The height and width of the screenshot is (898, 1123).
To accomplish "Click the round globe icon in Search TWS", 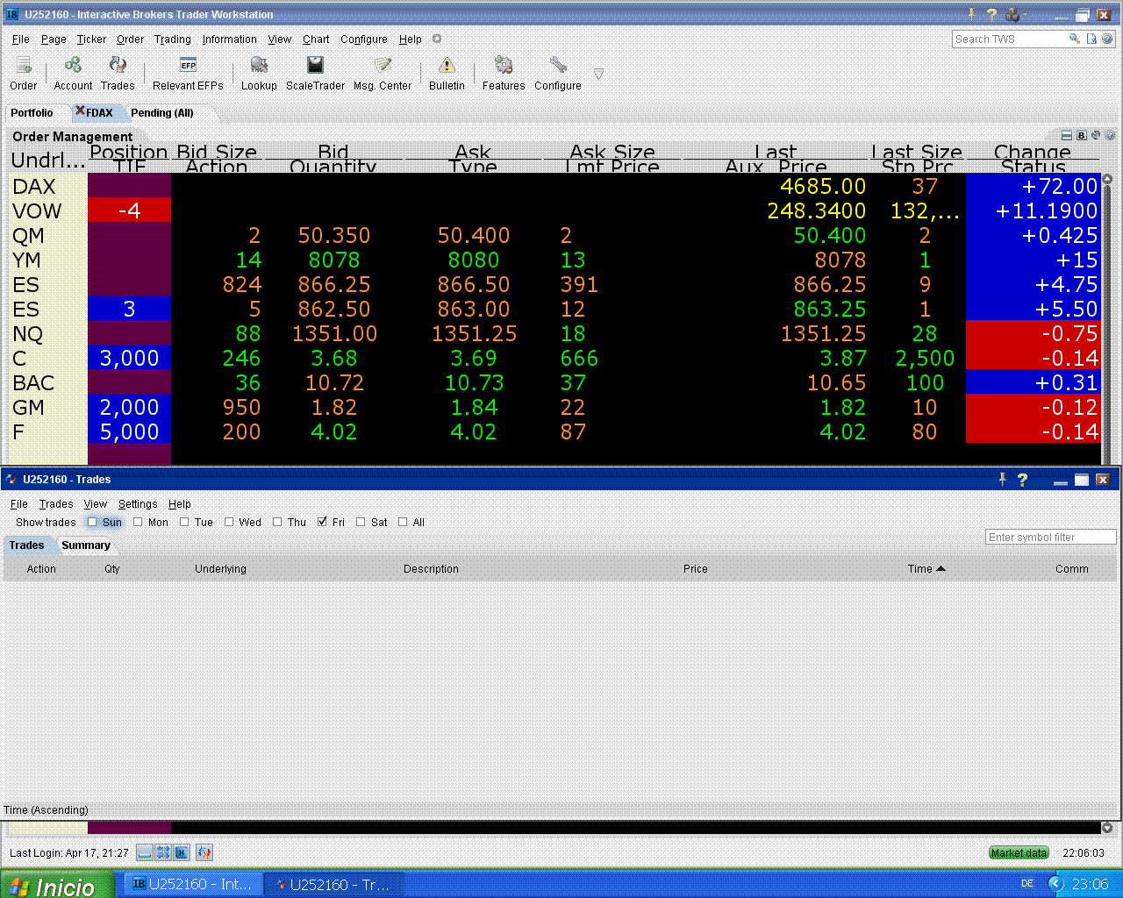I will point(1107,39).
